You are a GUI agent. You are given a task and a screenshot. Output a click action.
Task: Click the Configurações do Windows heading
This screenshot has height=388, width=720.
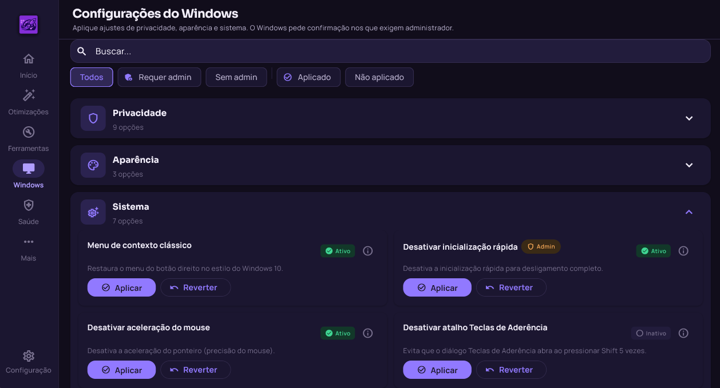(155, 13)
